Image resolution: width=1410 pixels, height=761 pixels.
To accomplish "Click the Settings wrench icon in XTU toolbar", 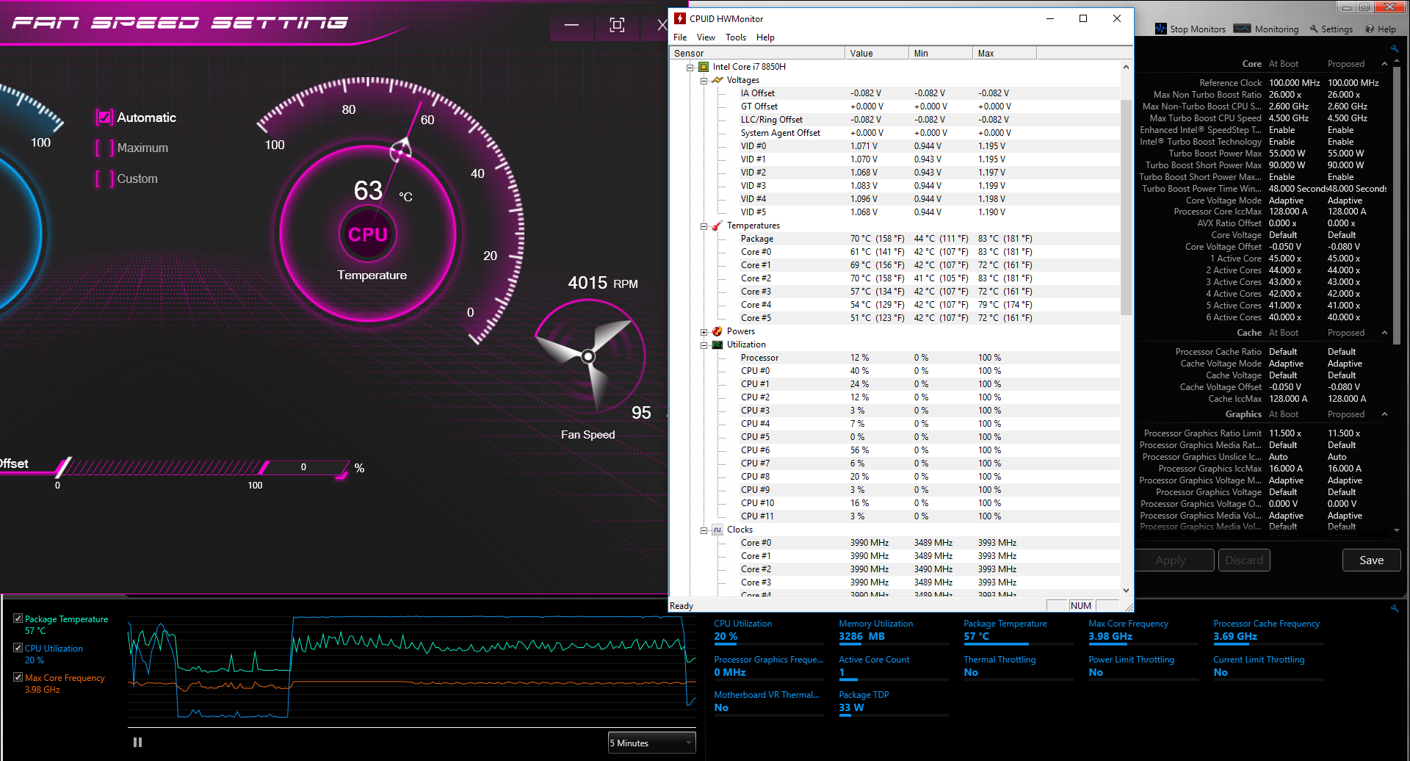I will [1314, 29].
